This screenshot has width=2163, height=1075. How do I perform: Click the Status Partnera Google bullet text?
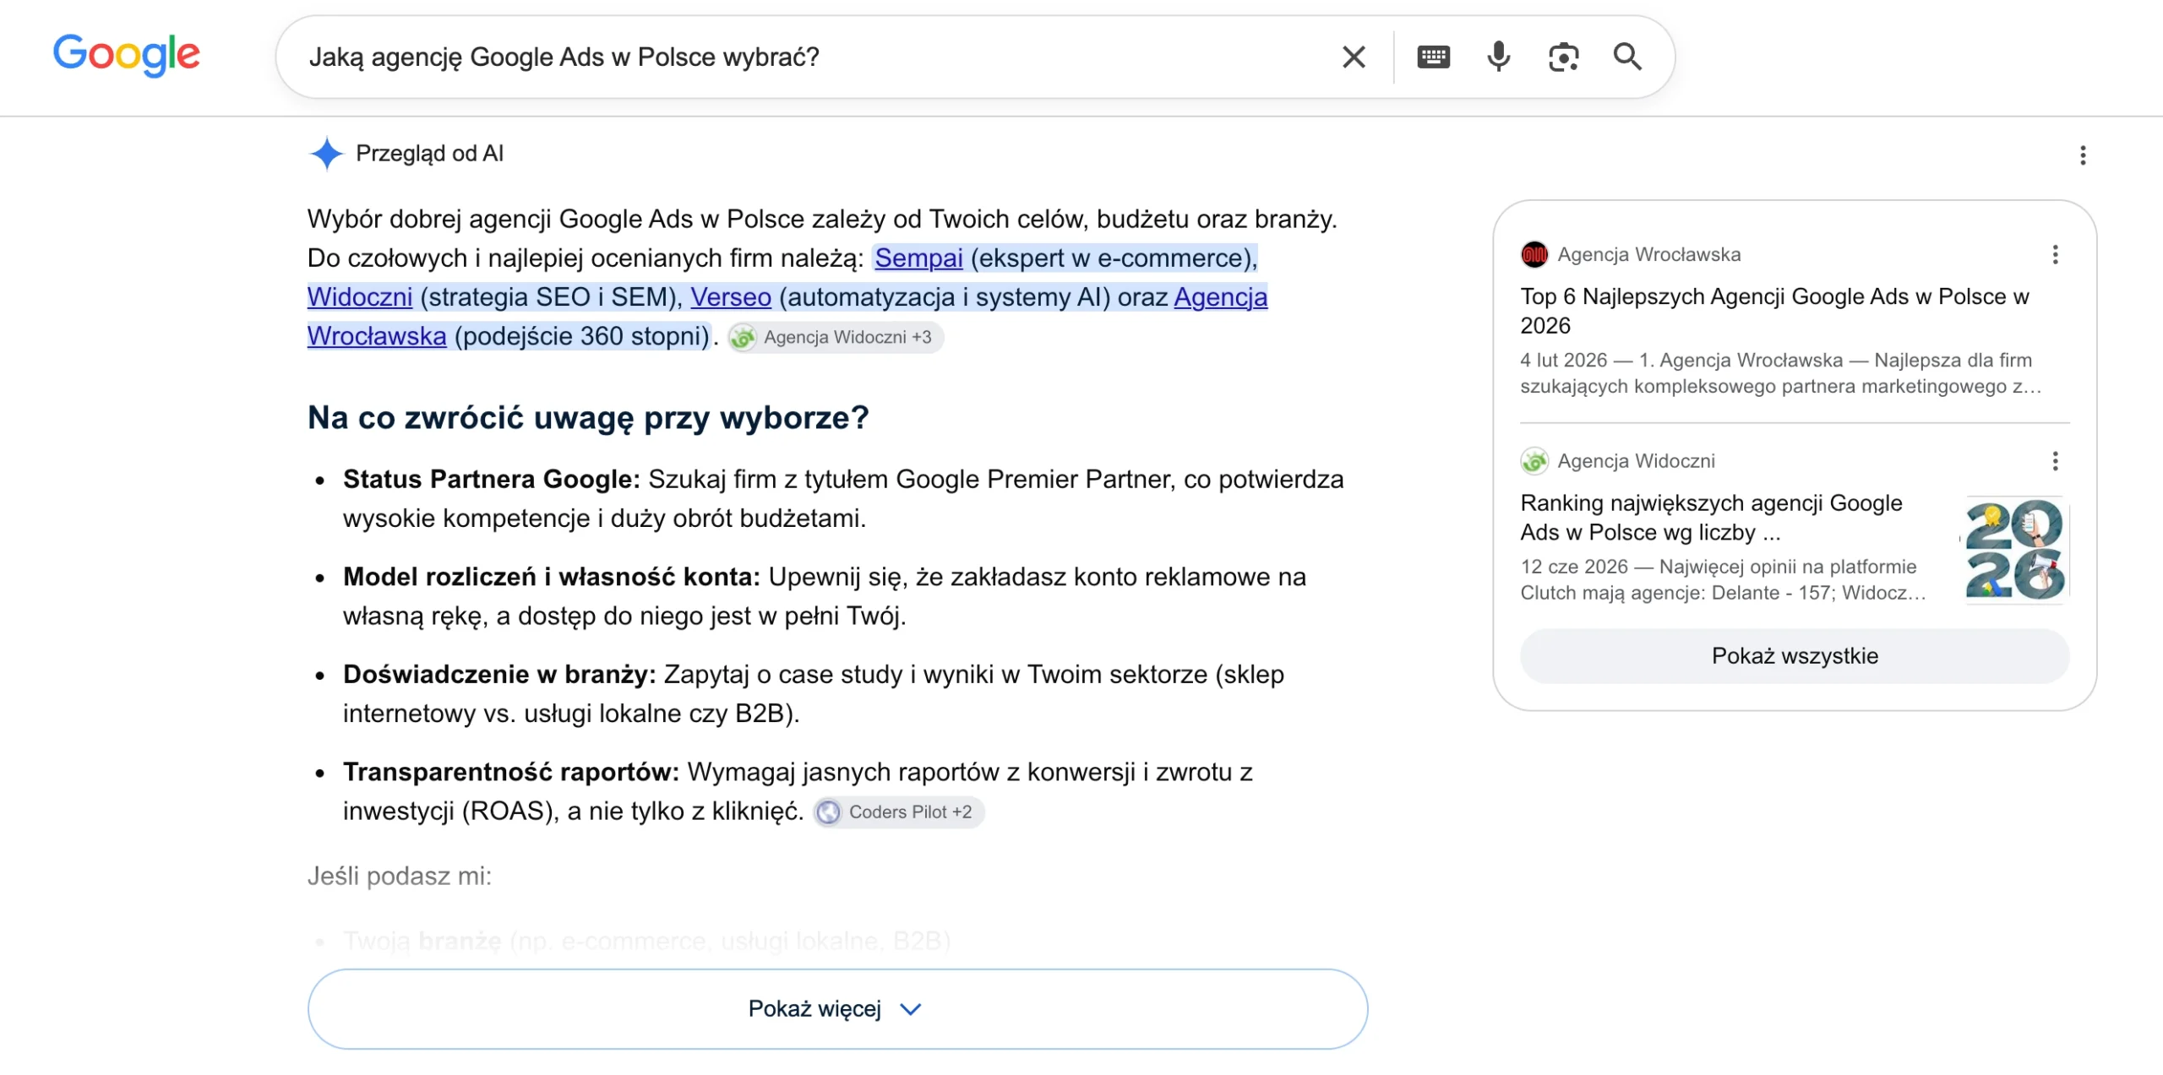pyautogui.click(x=843, y=499)
